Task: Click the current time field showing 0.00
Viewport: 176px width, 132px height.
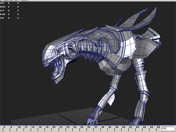Action: coord(168,128)
